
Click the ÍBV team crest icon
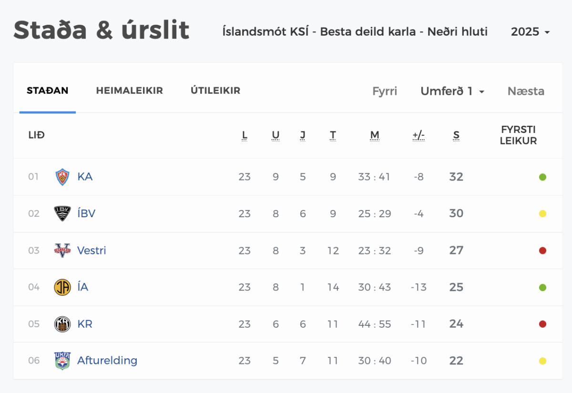point(62,213)
